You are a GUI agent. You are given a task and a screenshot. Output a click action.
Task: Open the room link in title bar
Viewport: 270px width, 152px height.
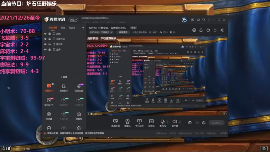pos(95,18)
